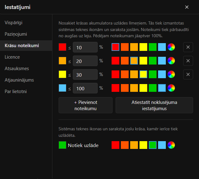Apply amber swatch to Notiek uzlāde
Screen dimensions: 199x179
[x=134, y=145]
